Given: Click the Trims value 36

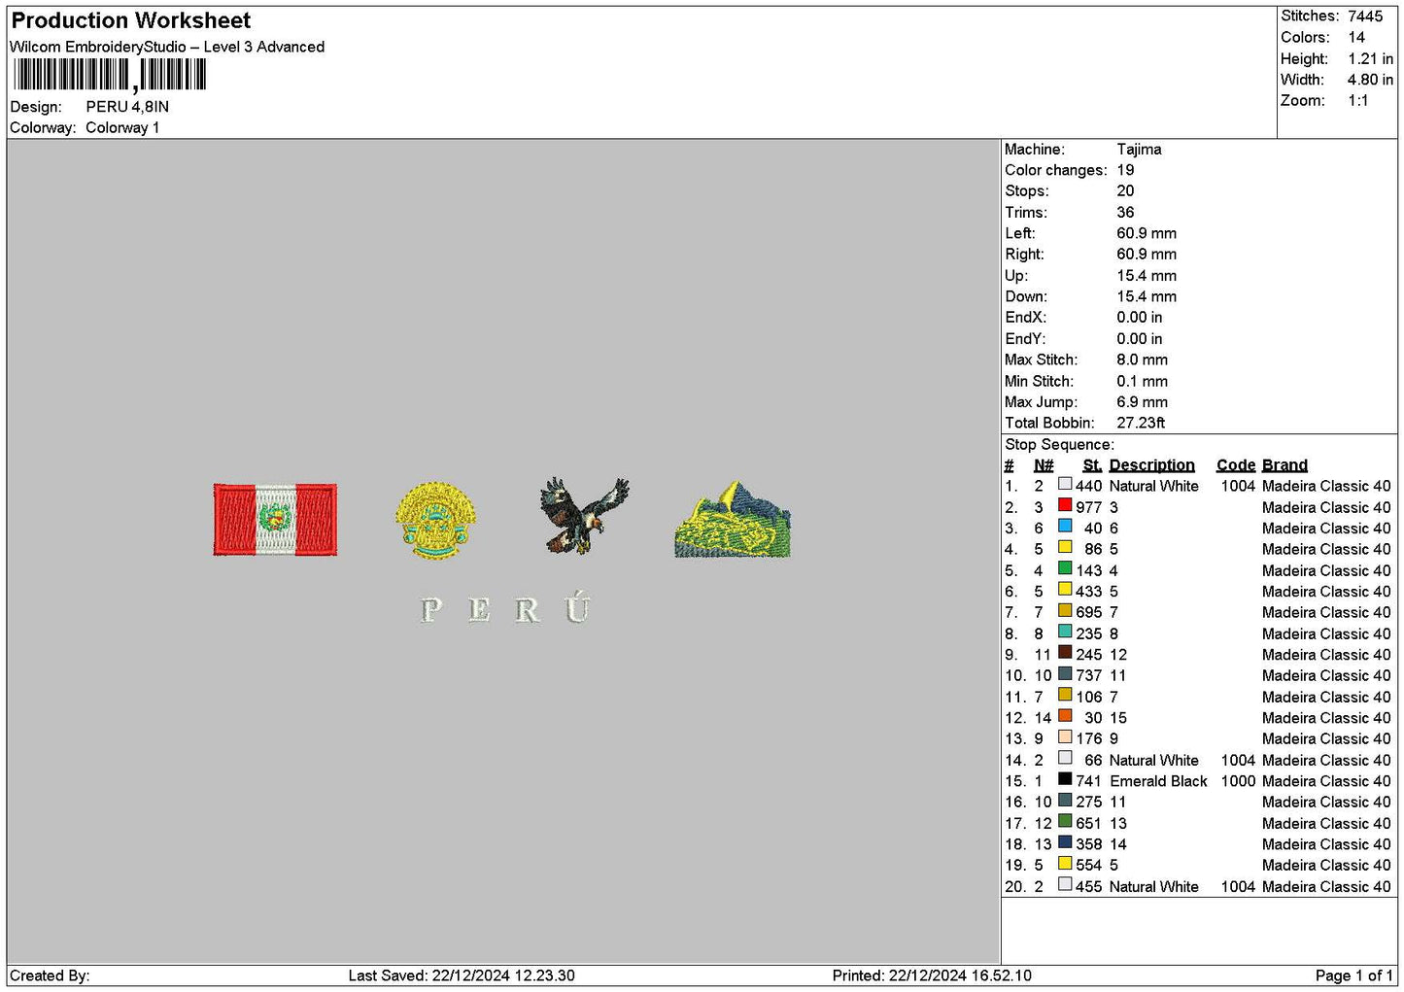Looking at the screenshot, I should pyautogui.click(x=1125, y=213).
